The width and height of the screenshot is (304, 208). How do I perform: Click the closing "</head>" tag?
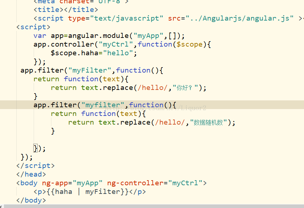31,174
